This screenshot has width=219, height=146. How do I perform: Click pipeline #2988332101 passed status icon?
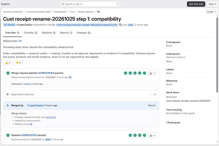(8, 135)
